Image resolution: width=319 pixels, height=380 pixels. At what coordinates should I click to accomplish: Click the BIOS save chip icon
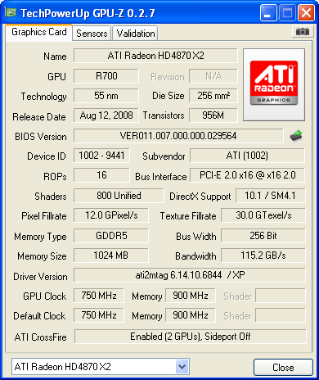[x=296, y=135]
